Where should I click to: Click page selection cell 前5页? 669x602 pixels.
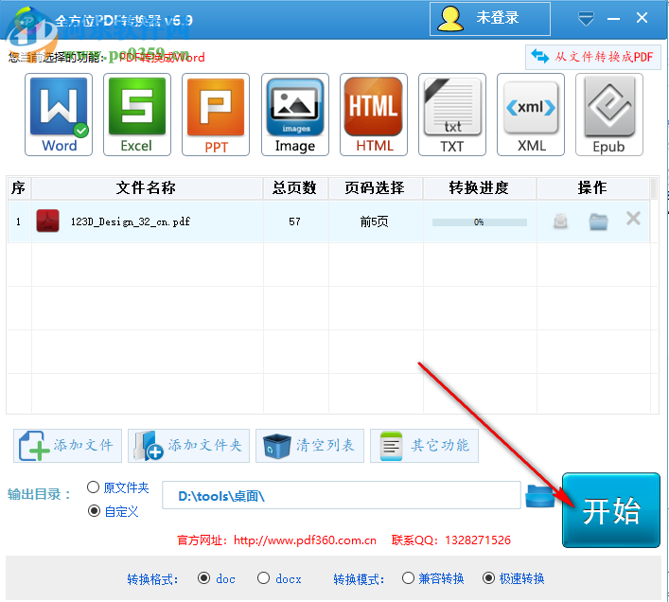374,221
